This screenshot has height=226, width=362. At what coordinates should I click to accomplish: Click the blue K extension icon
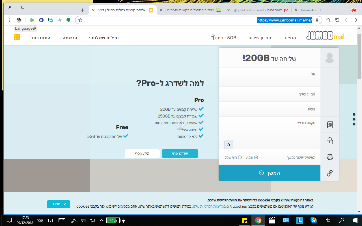[x=41, y=20]
